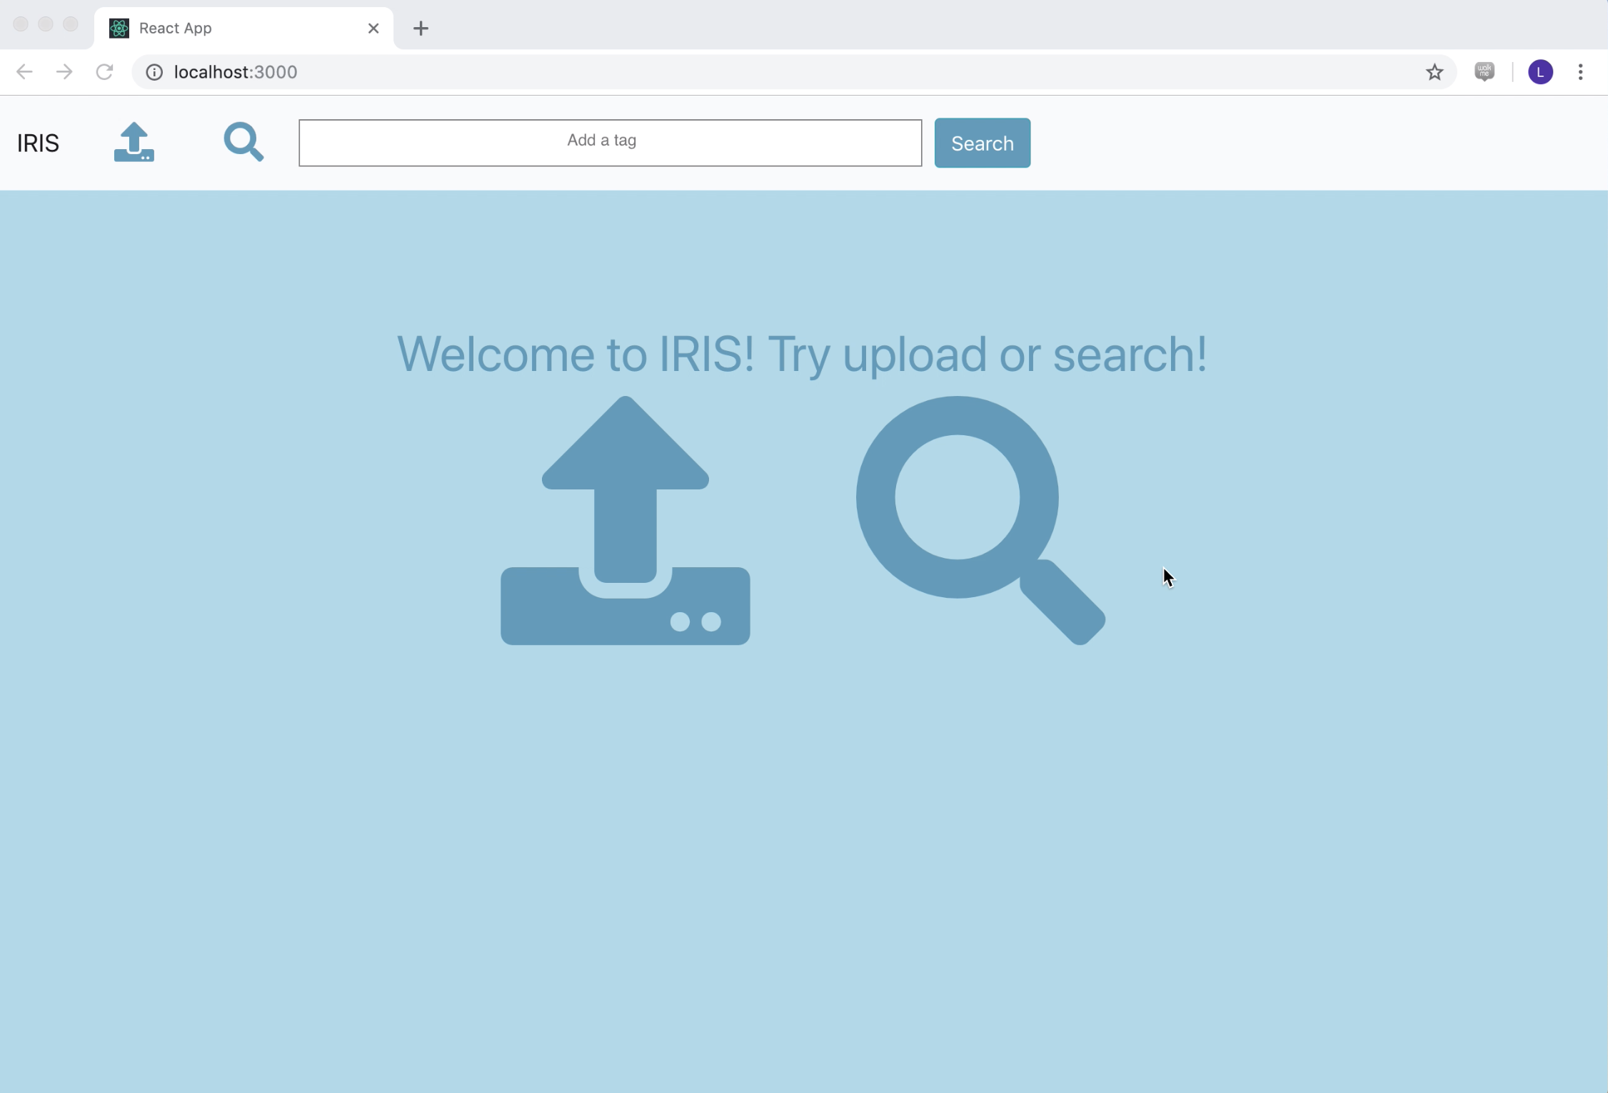Open the WalkMe extension icon
1608x1093 pixels.
click(1484, 71)
